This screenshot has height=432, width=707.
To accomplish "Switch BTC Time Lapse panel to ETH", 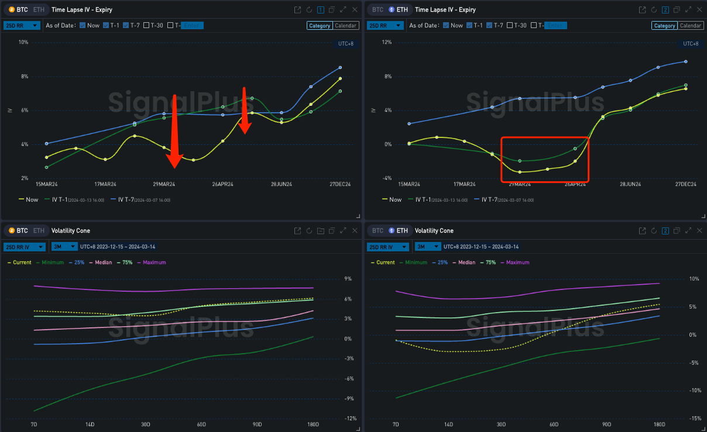I will click(37, 10).
